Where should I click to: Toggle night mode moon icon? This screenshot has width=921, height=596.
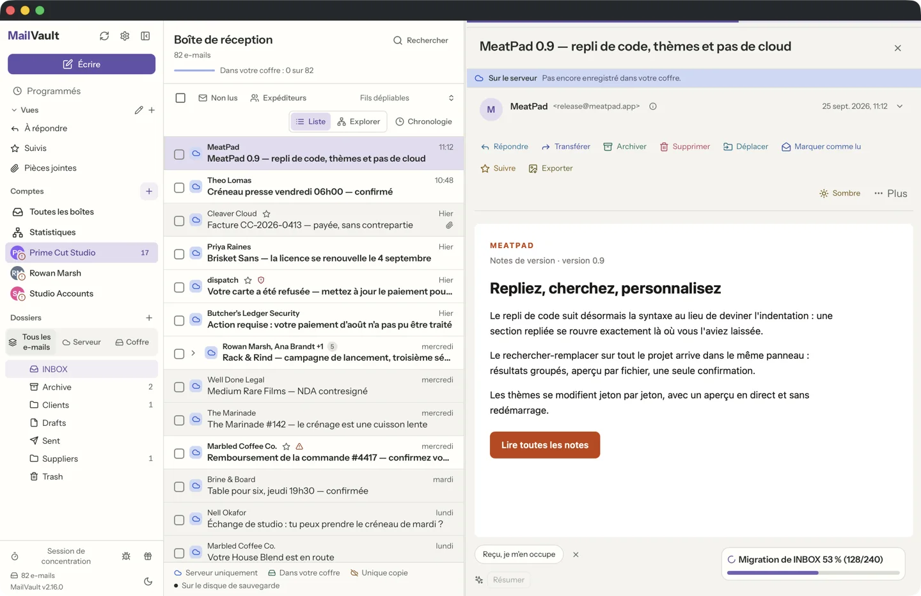[148, 581]
